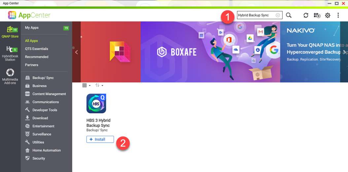Open the QTS Essentials list
The height and width of the screenshot is (172, 348).
pyautogui.click(x=36, y=49)
